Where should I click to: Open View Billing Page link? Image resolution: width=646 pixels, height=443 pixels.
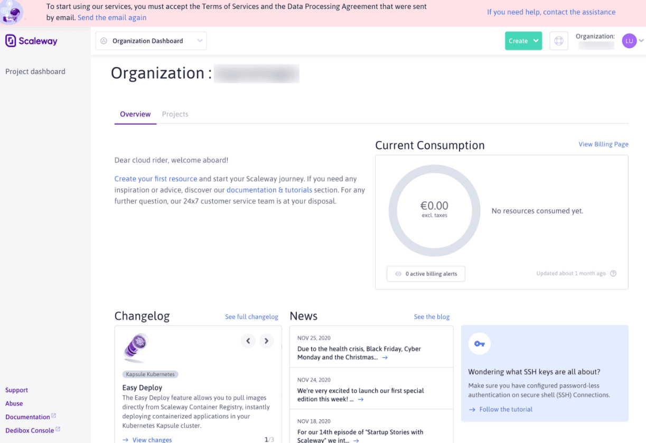[603, 144]
